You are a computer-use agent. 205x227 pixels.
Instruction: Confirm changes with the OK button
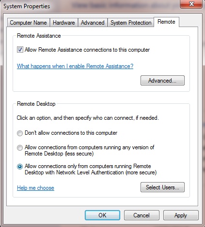(x=102, y=215)
